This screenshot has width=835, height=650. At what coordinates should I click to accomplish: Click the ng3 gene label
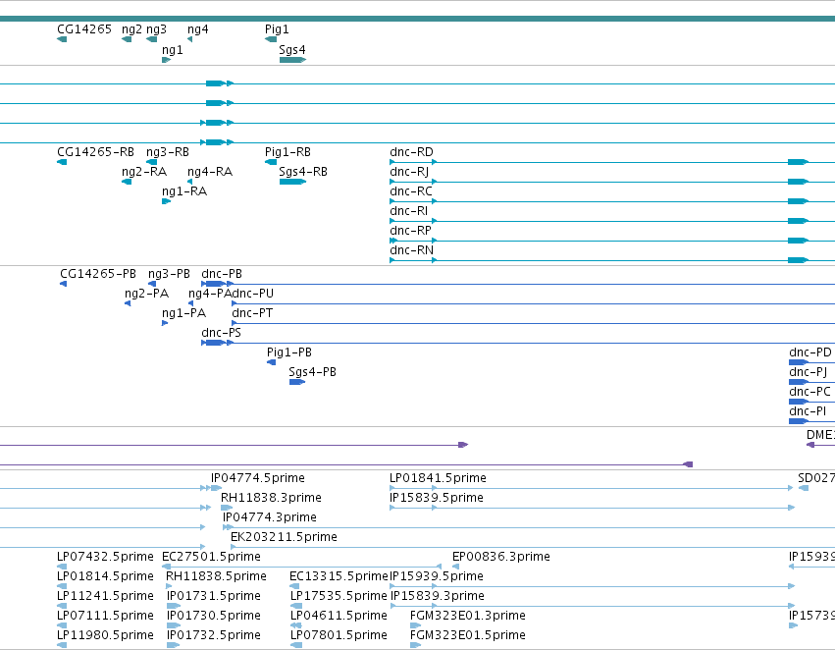(x=157, y=29)
